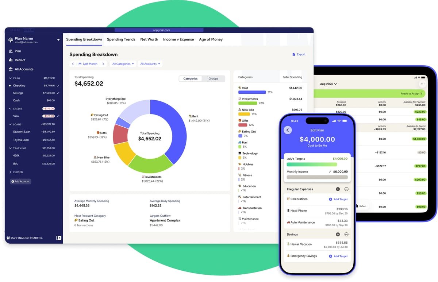438x282 pixels.
Task: Toggle the Checking account checkmark
Action: (x=58, y=86)
